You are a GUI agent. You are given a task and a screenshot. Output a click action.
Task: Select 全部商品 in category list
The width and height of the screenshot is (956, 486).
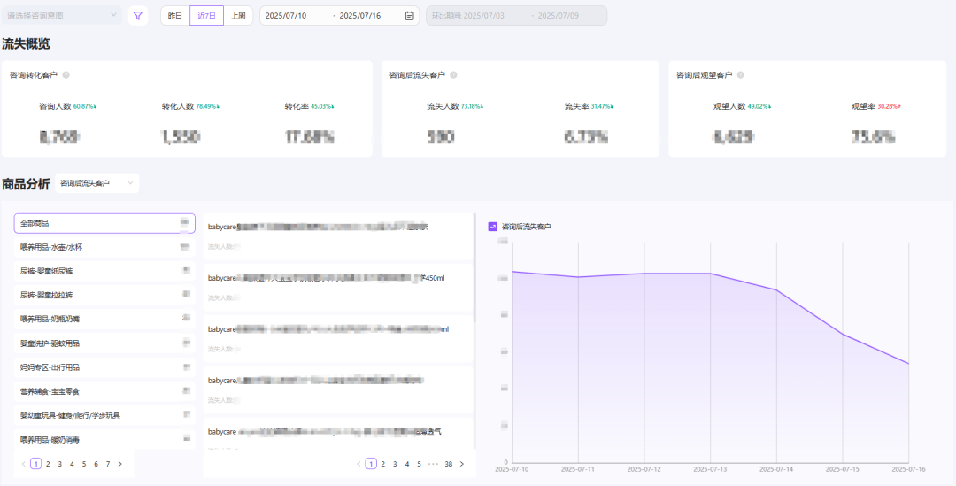(104, 223)
